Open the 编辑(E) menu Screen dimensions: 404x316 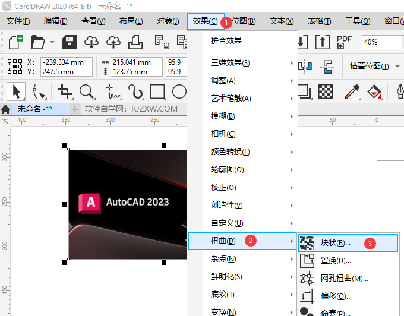56,21
